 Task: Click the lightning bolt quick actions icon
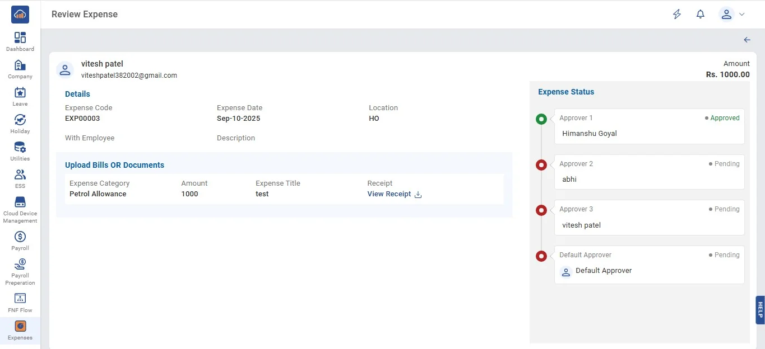[677, 15]
